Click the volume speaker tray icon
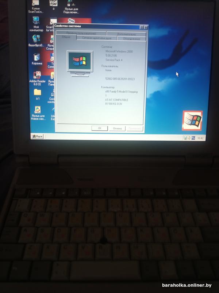Image resolution: width=219 pixels, height=293 pixels. point(189,138)
